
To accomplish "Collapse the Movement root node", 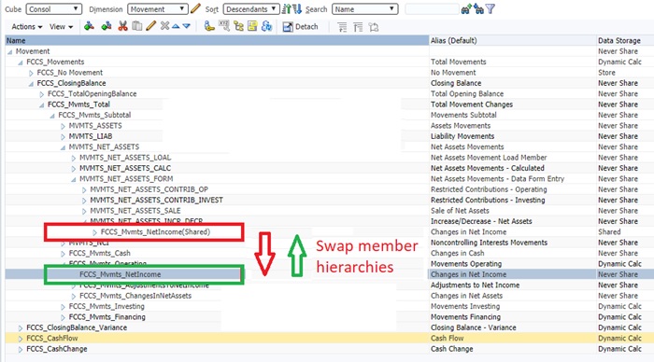I will [9, 51].
